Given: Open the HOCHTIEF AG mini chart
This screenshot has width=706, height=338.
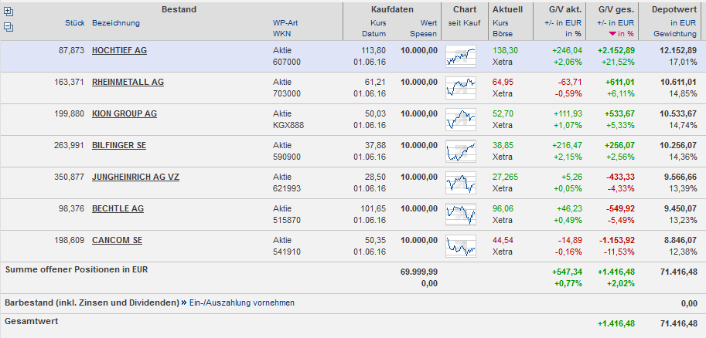Looking at the screenshot, I should pos(461,56).
